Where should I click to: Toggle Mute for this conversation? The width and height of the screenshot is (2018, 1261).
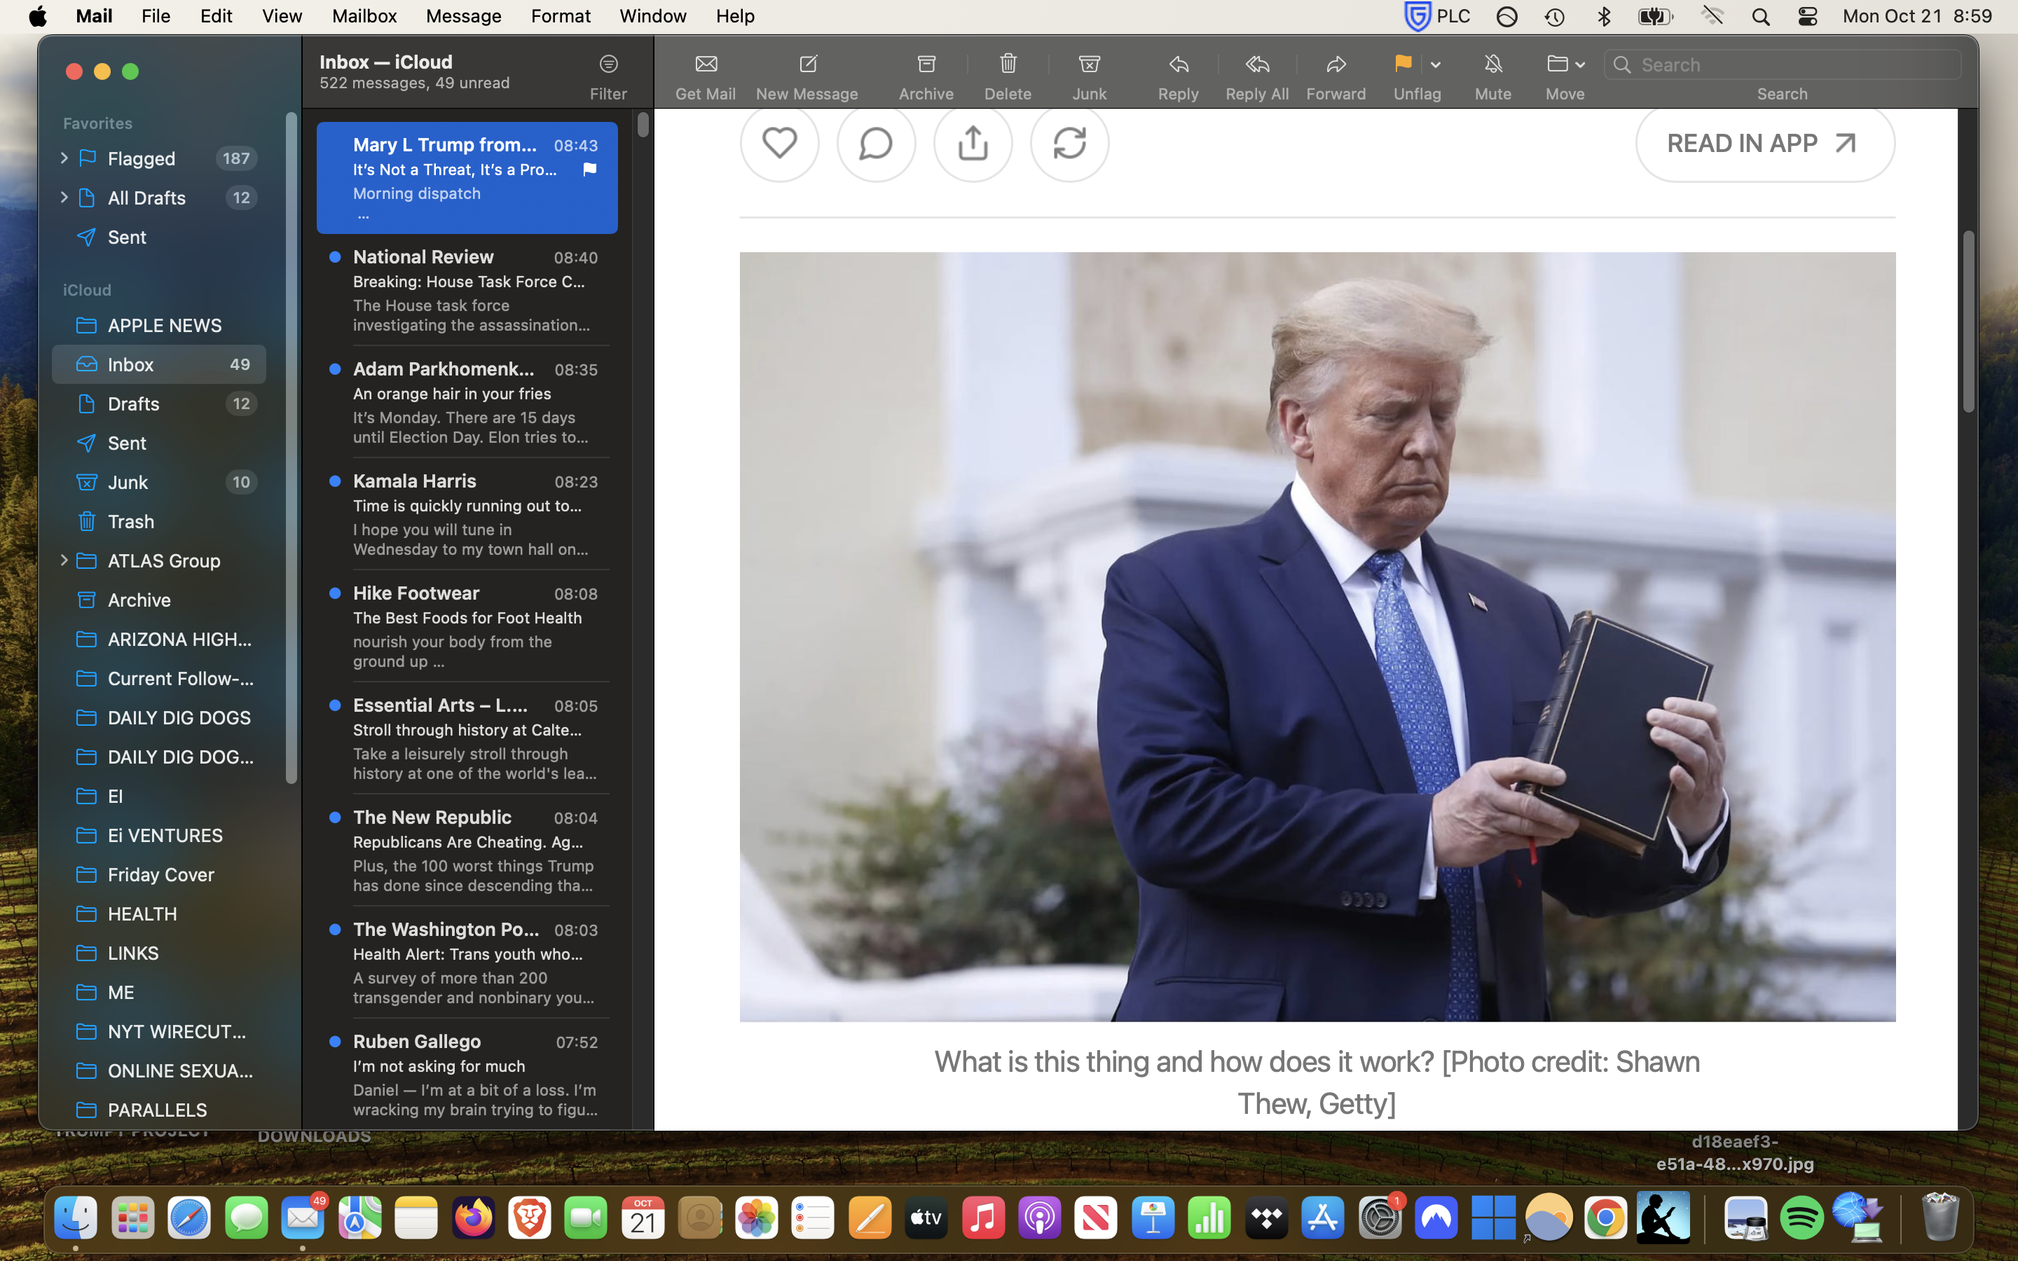(1492, 64)
